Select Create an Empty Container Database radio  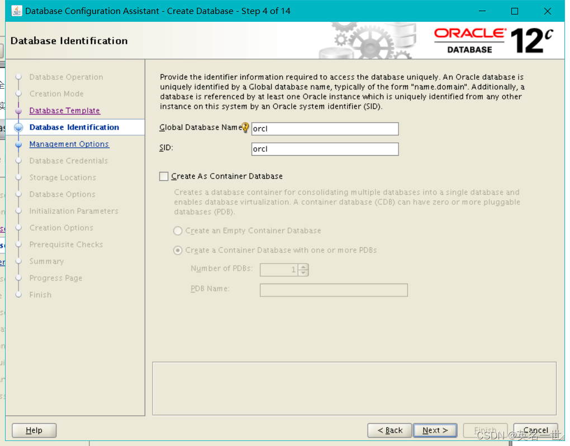pos(177,231)
